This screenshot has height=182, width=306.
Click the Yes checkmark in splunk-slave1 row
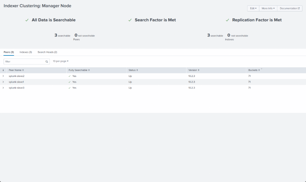pyautogui.click(x=70, y=82)
